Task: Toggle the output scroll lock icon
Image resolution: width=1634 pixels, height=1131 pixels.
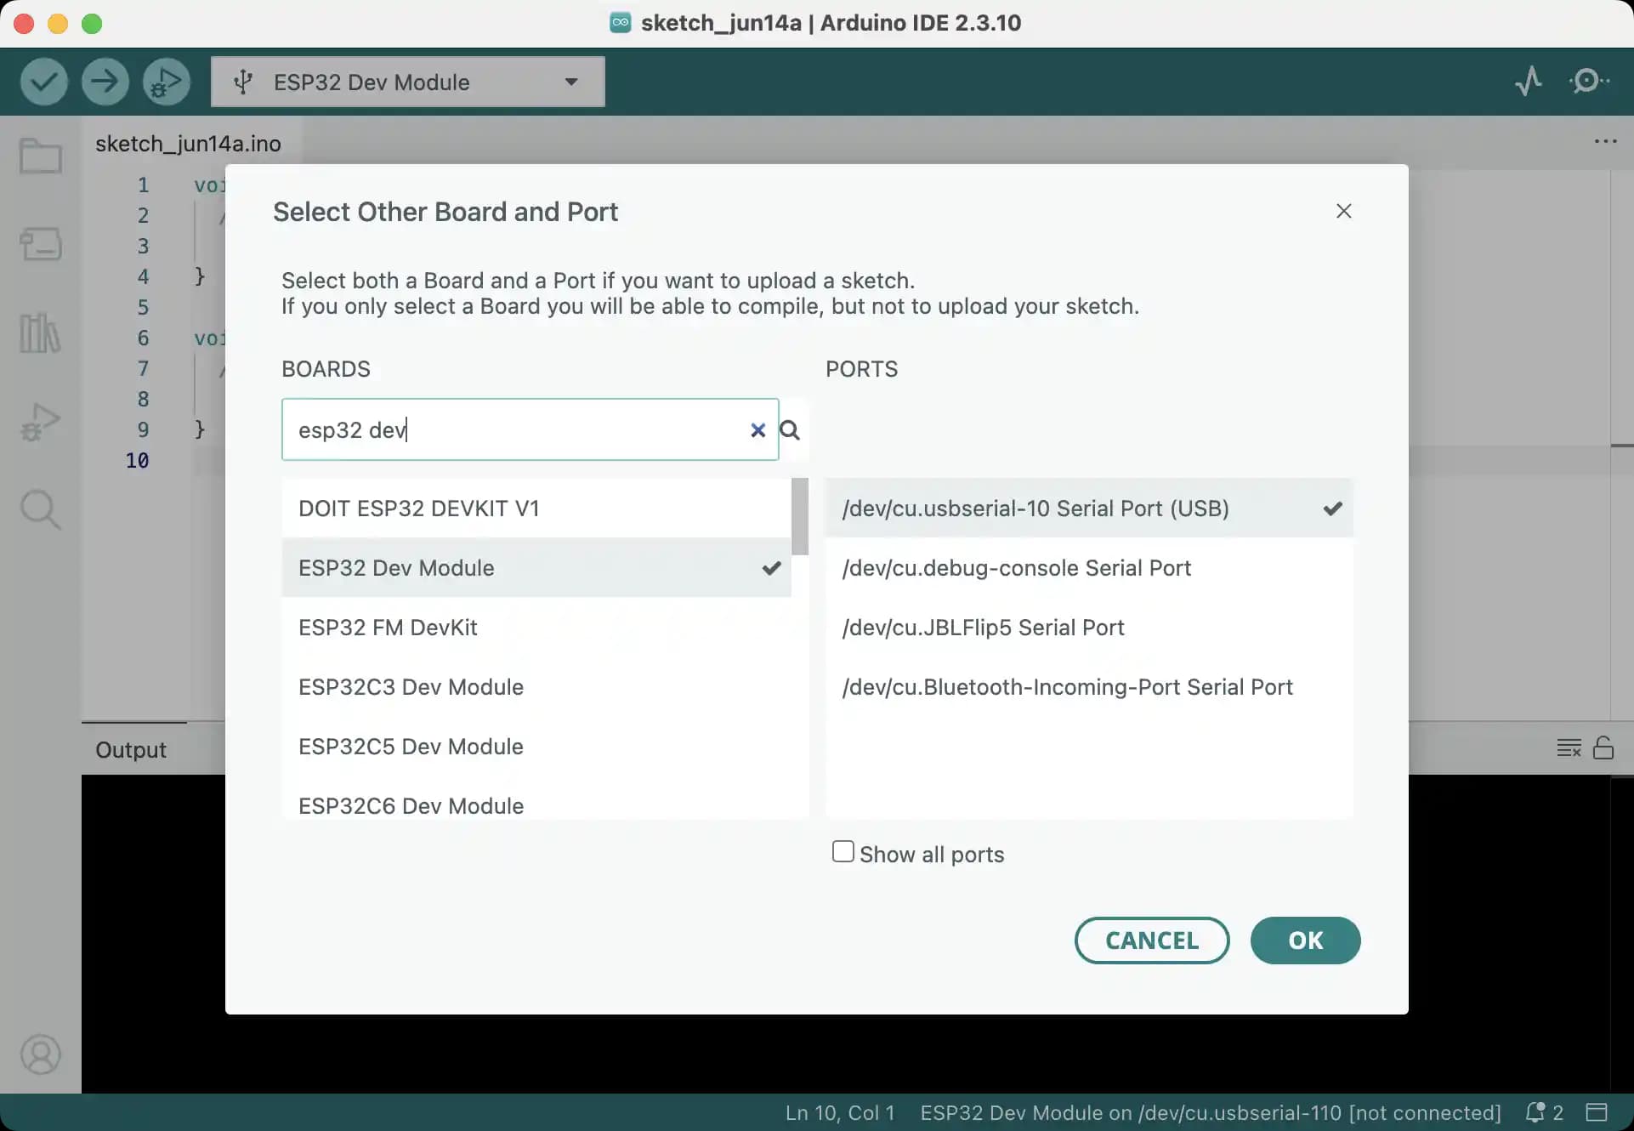Action: [1603, 747]
